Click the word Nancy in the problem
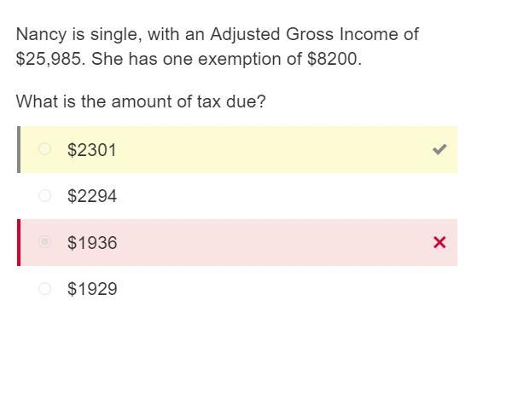Screen dimensions: 506x399 click(41, 34)
